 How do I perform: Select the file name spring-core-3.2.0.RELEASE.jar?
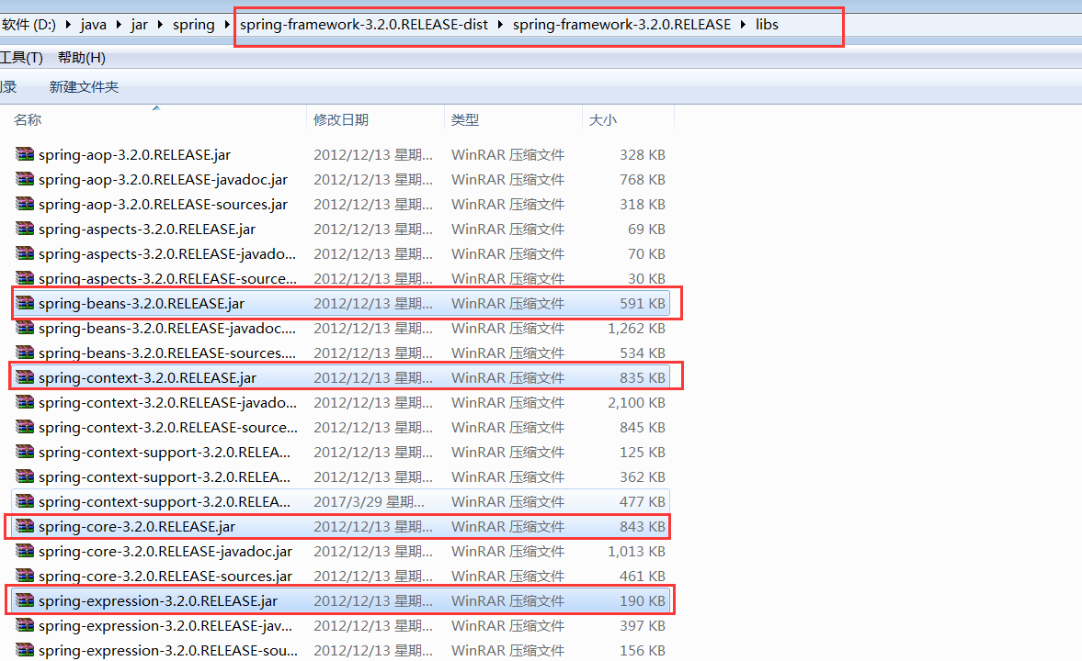[x=137, y=527]
